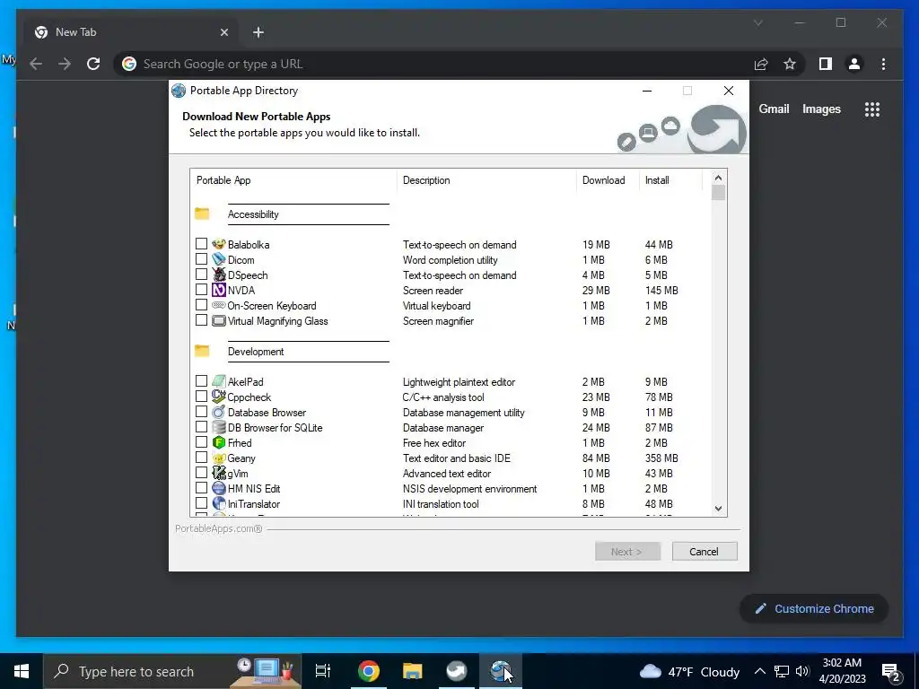
Task: Bookmark this tab with the star icon
Action: (x=790, y=64)
